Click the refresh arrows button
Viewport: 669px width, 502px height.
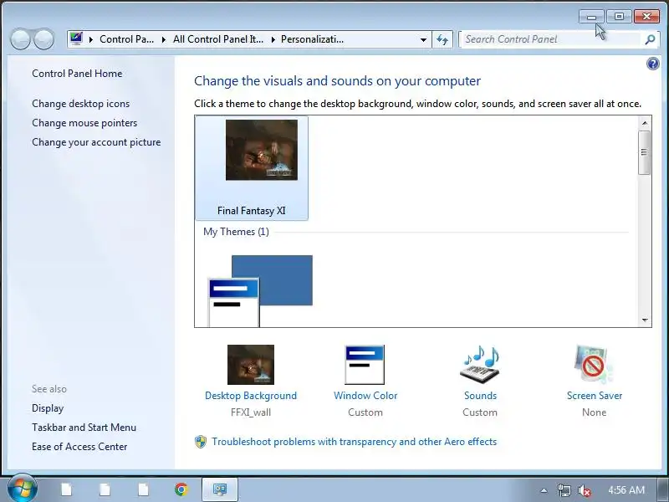coord(442,39)
